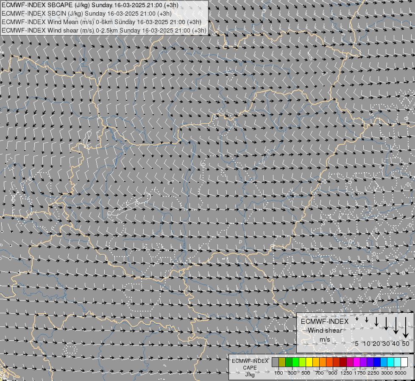Click the wind shear legend label 30
Screen dimensions: 415x381
pyautogui.click(x=386, y=343)
